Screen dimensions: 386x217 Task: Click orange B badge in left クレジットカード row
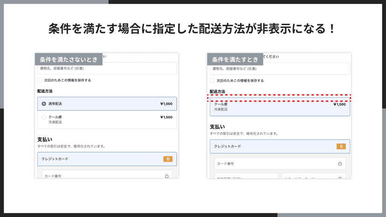coord(168,159)
